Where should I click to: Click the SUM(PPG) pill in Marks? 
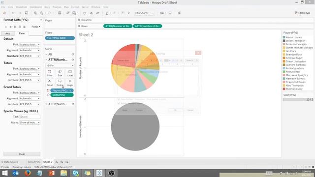(x=62, y=95)
